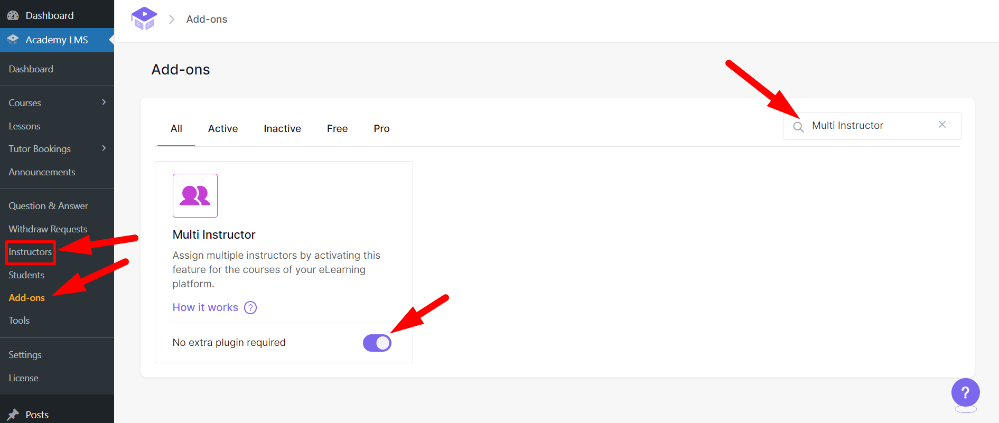The height and width of the screenshot is (423, 999).
Task: Click the Academy LMS graduation cap sidebar icon
Action: 13,40
